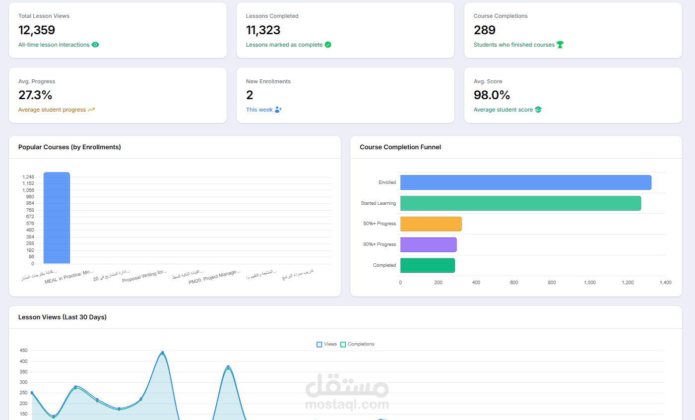Click the green Completed funnel bar
Viewport: 695px width, 420px height.
[428, 265]
